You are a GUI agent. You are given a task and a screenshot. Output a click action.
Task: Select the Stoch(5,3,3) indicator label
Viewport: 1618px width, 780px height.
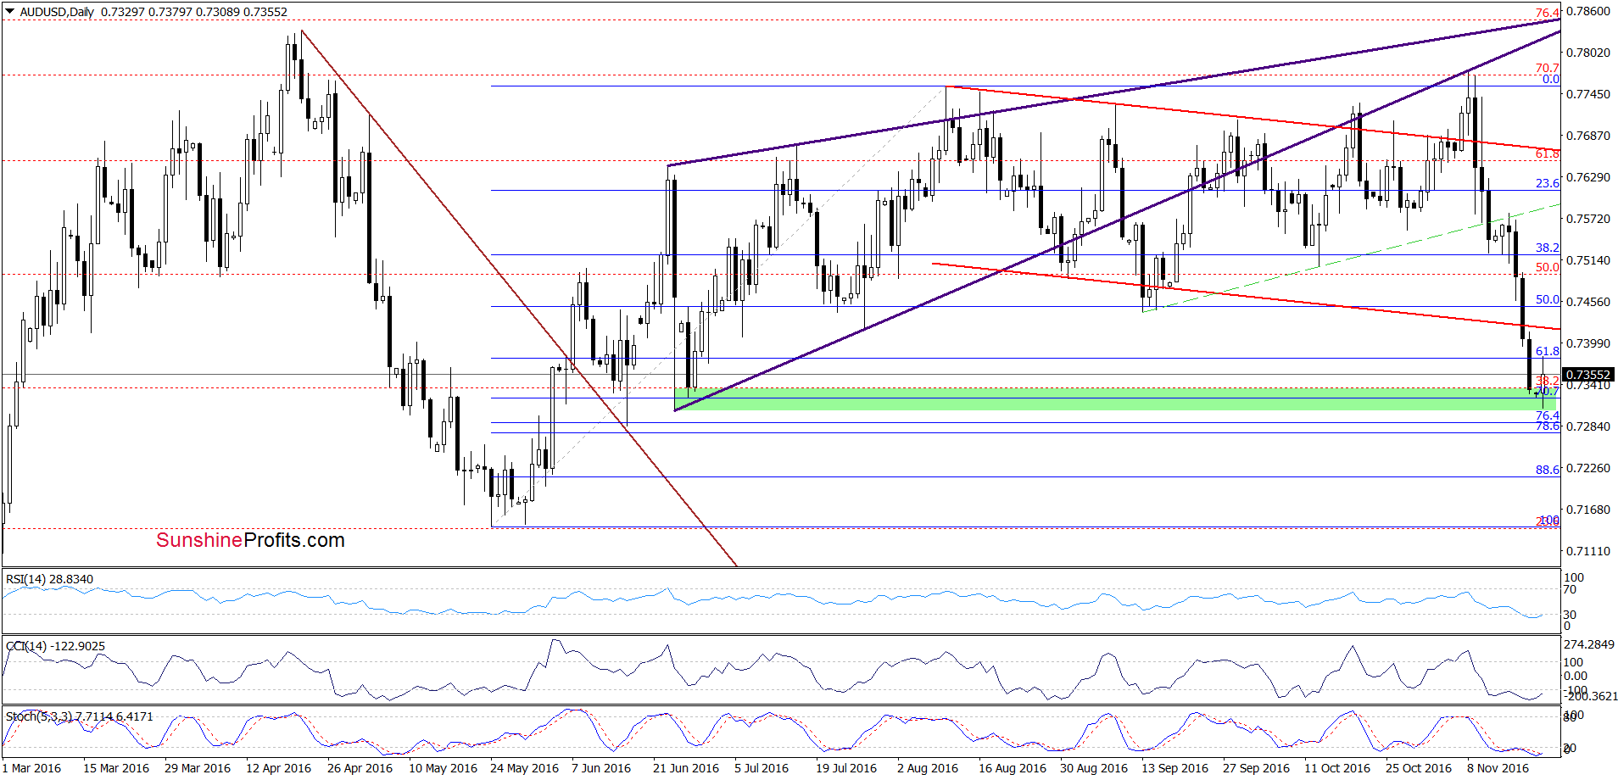[79, 716]
